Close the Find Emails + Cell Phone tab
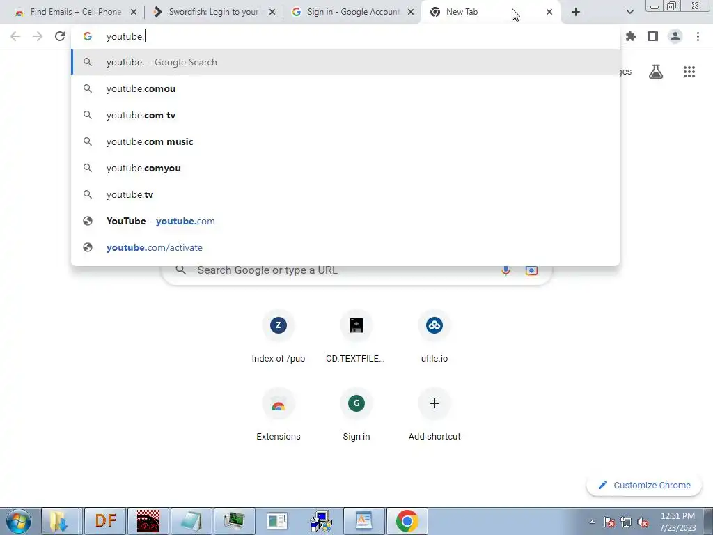 coord(134,12)
